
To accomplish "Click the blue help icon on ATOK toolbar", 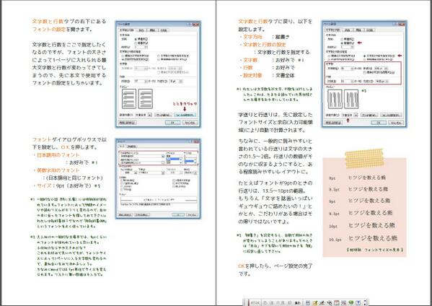I will tap(358, 302).
